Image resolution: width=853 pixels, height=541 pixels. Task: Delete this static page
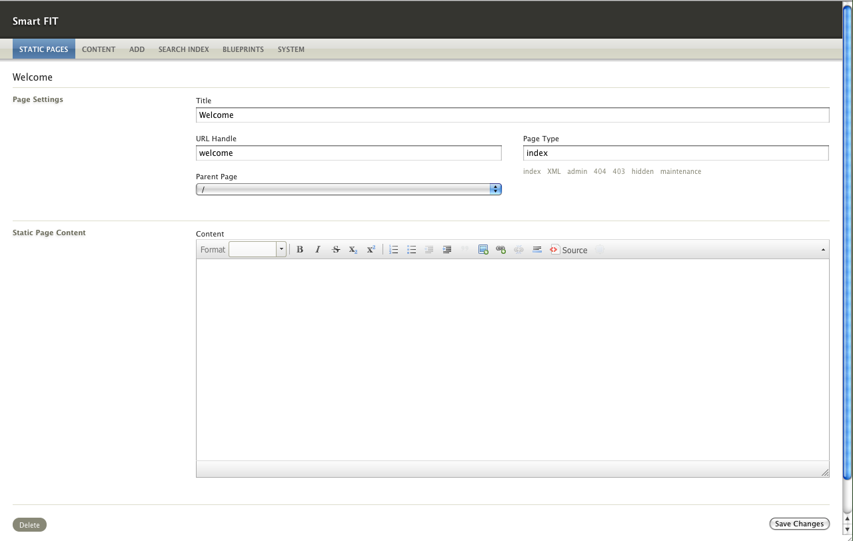[x=29, y=524]
